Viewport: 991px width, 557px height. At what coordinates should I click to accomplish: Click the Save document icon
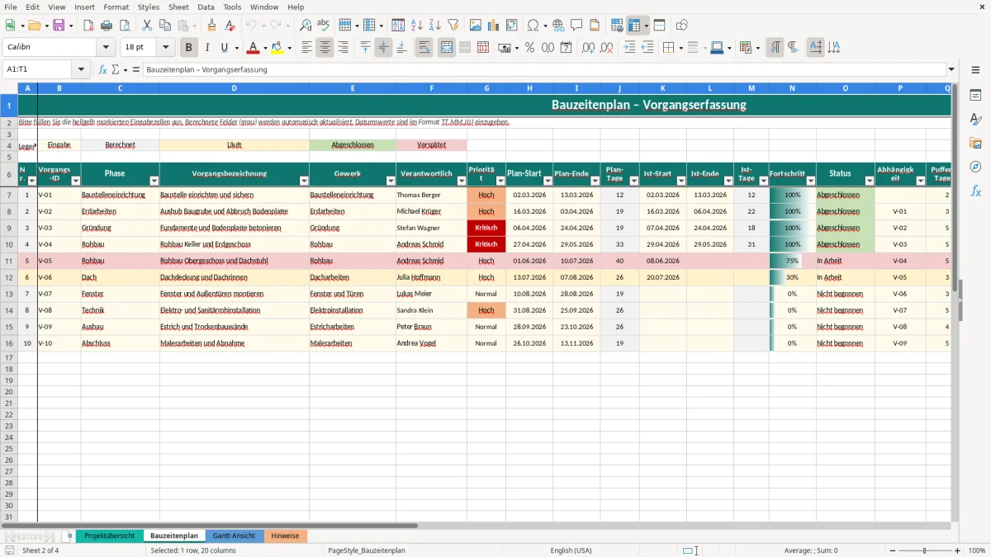click(x=59, y=26)
